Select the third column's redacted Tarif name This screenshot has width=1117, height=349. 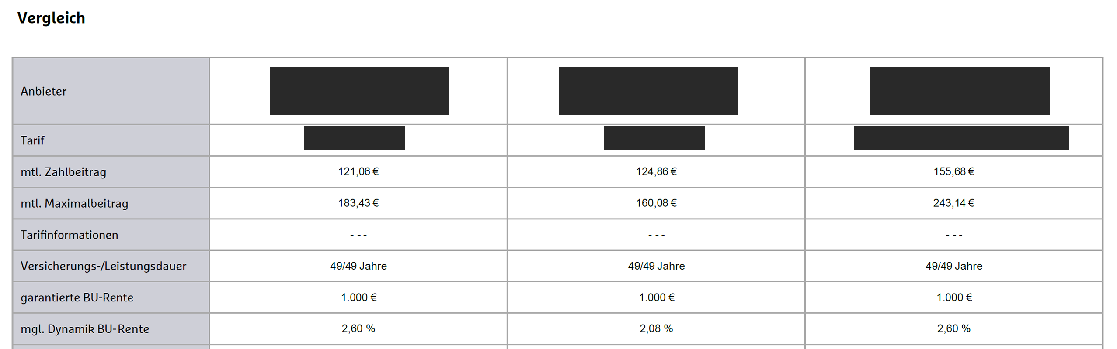point(961,138)
